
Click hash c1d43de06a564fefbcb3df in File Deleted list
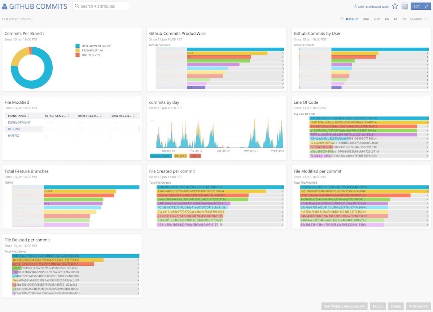[x=46, y=289]
